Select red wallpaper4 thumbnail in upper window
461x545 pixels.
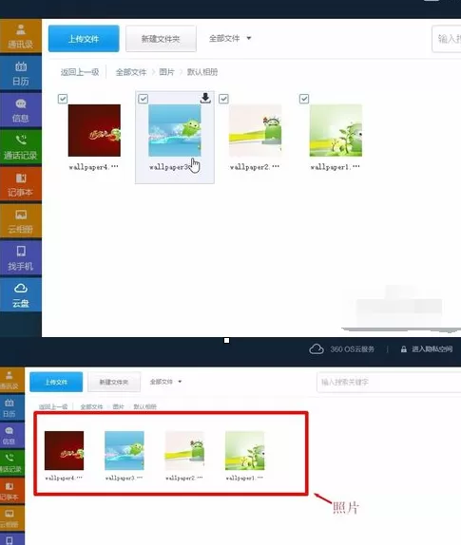[x=94, y=130]
